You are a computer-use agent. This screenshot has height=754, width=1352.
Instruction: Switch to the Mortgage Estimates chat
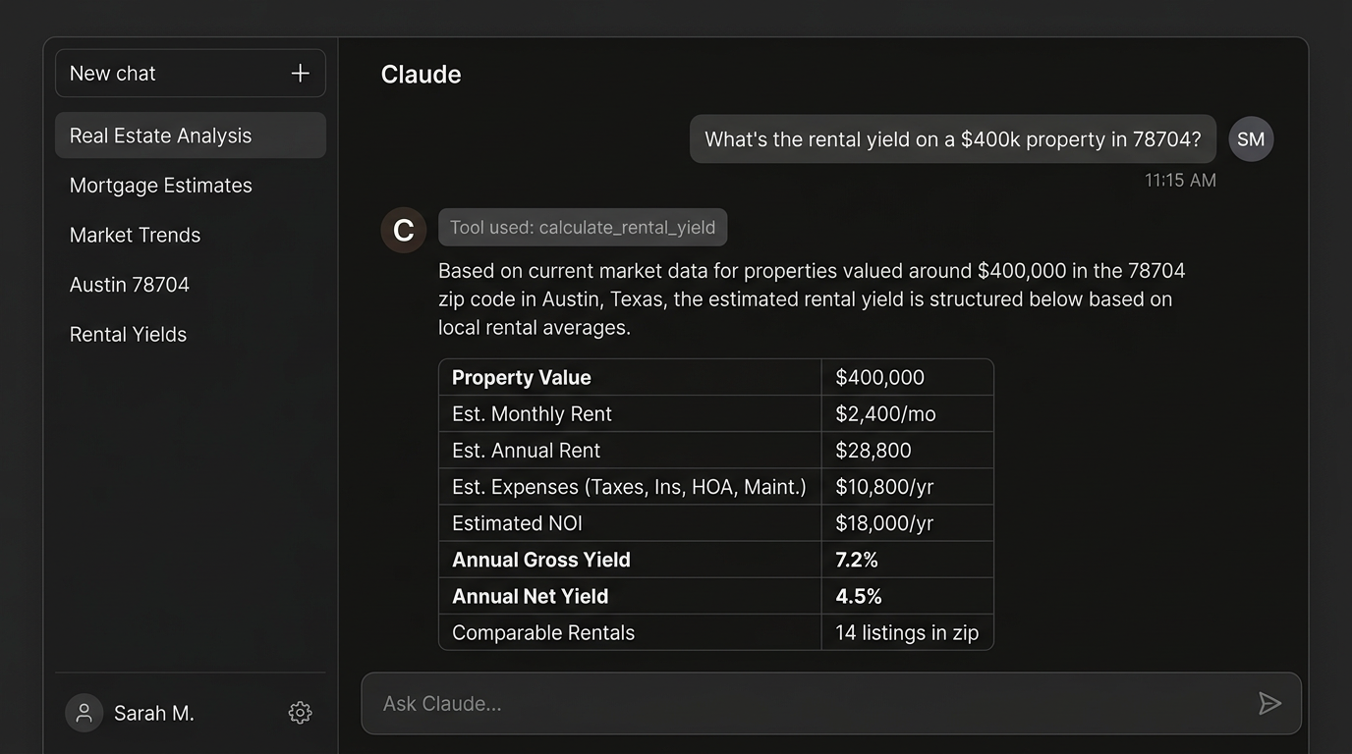(160, 185)
